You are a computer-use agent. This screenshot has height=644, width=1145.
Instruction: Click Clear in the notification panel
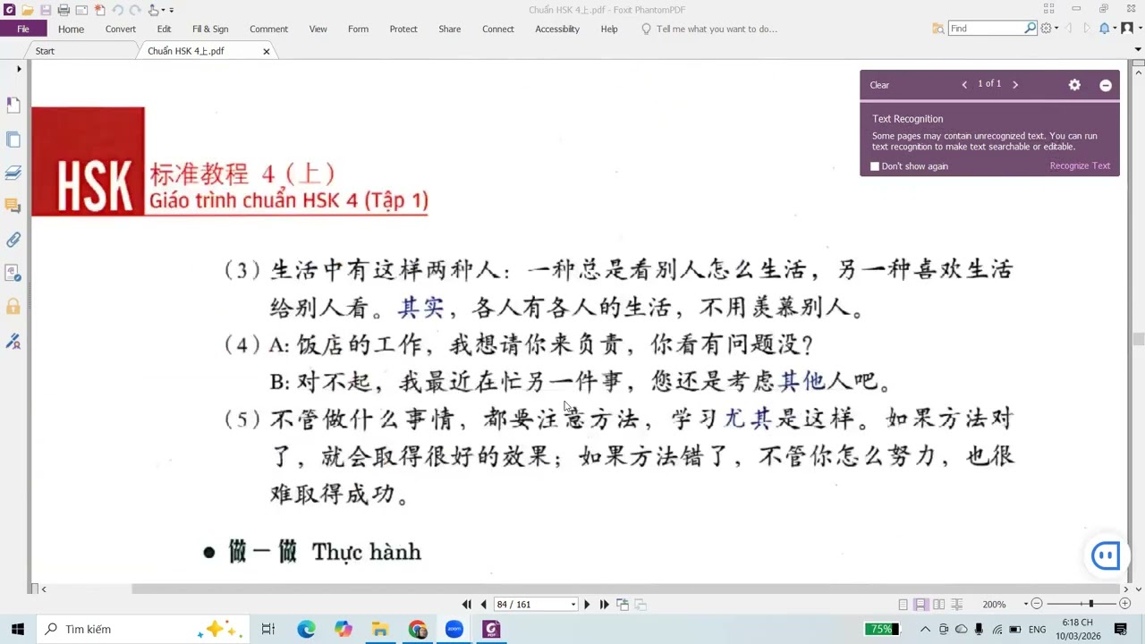pos(879,85)
